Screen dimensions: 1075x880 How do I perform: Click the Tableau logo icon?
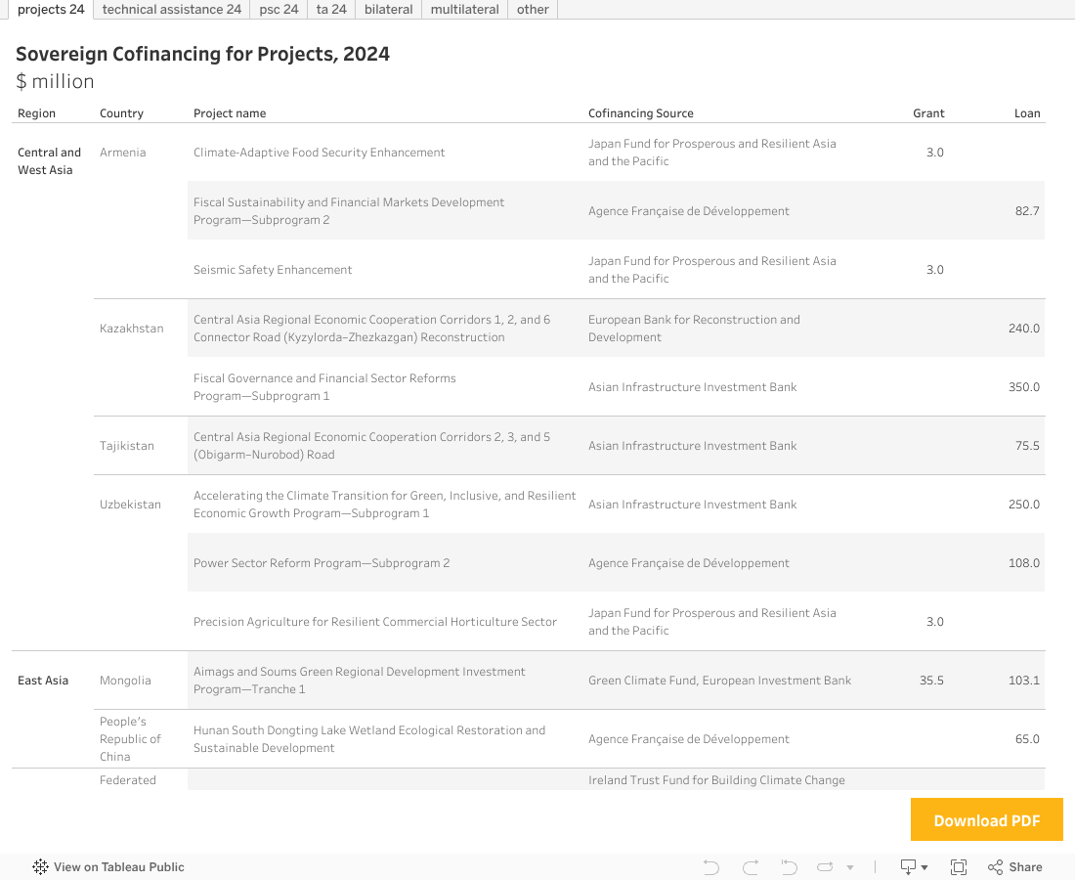point(41,867)
